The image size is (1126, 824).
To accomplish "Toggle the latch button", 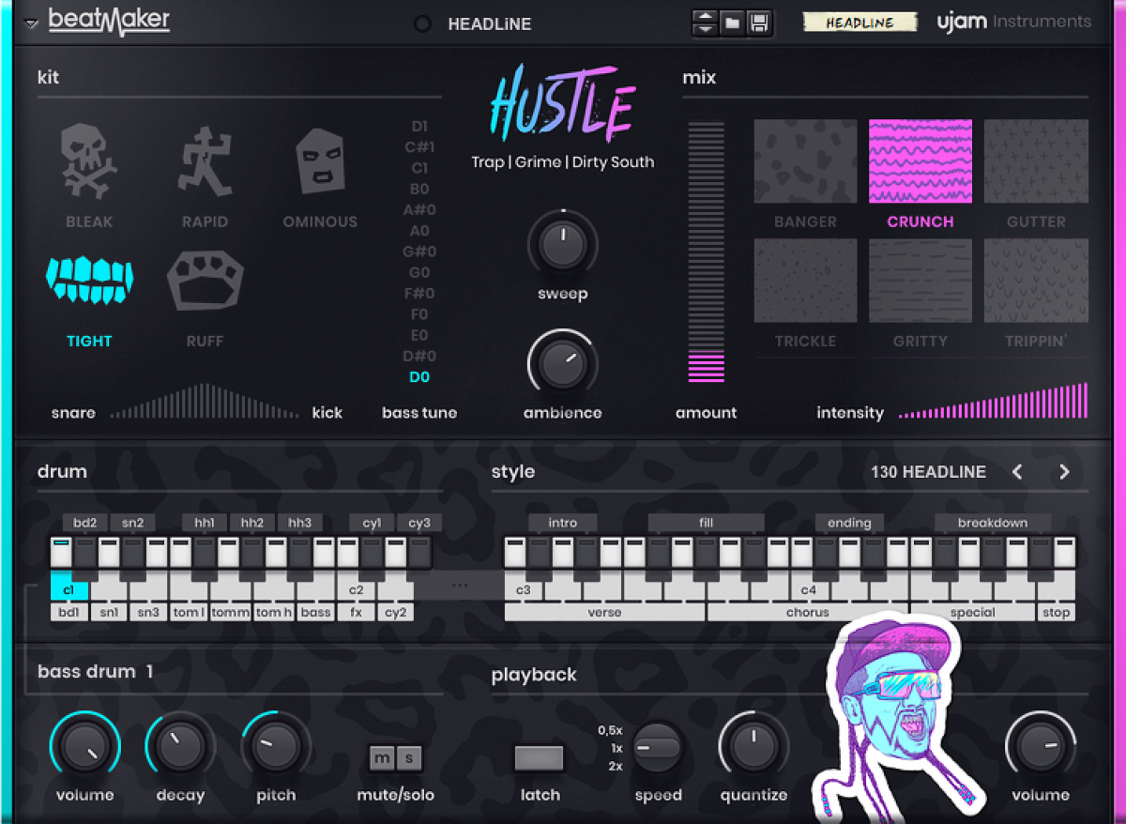I will coord(540,758).
